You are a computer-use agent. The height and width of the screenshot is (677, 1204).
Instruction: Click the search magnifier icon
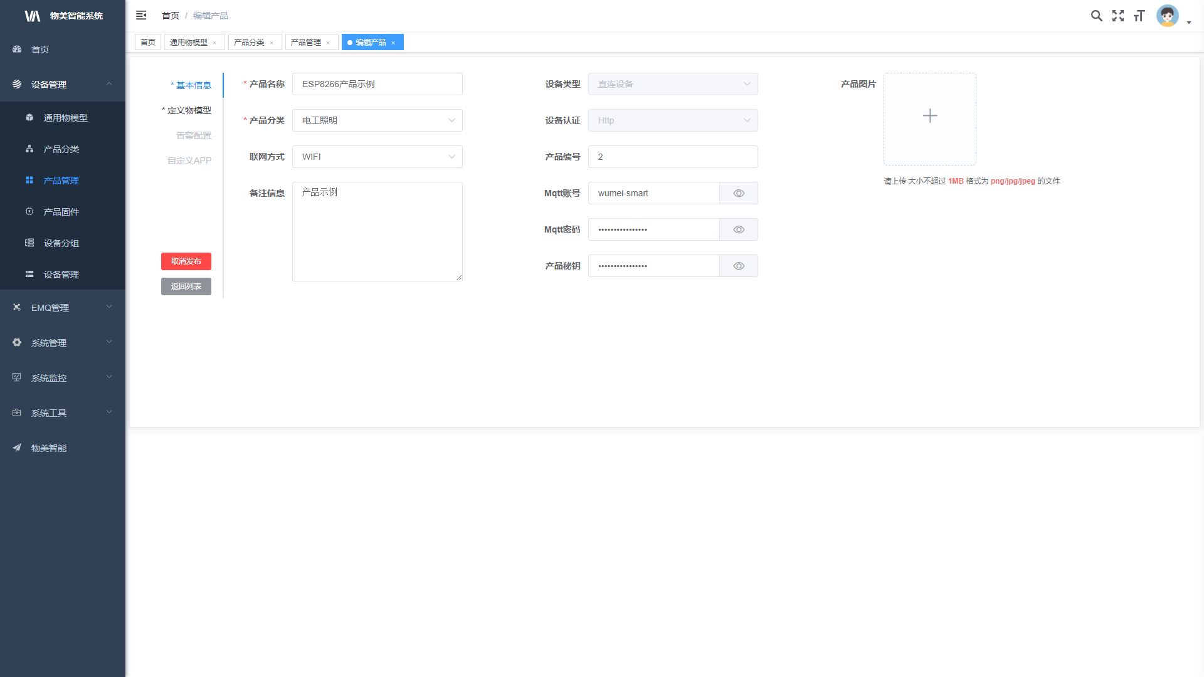click(1096, 16)
